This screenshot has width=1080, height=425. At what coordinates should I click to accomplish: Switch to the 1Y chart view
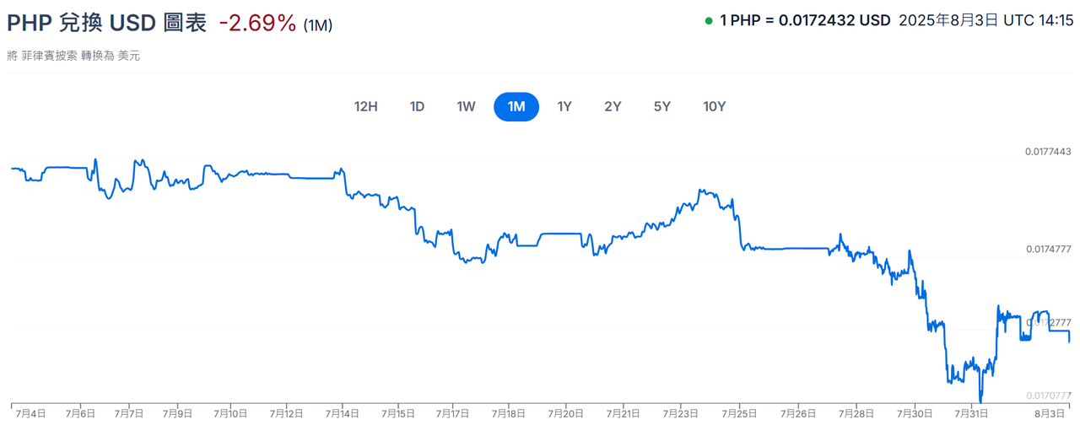(x=564, y=107)
